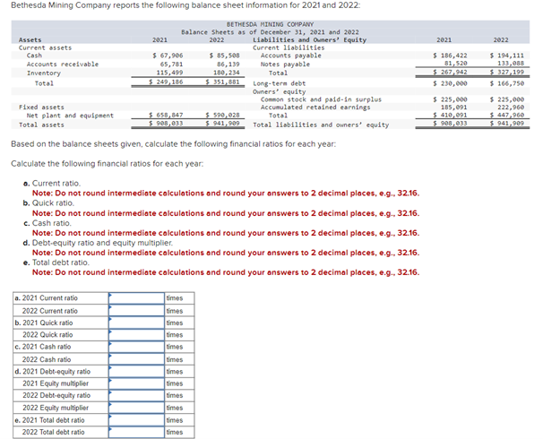Click the 2021 Accounts payable value $ 186,422
Image resolution: width=543 pixels, height=439 pixels.
click(450, 56)
